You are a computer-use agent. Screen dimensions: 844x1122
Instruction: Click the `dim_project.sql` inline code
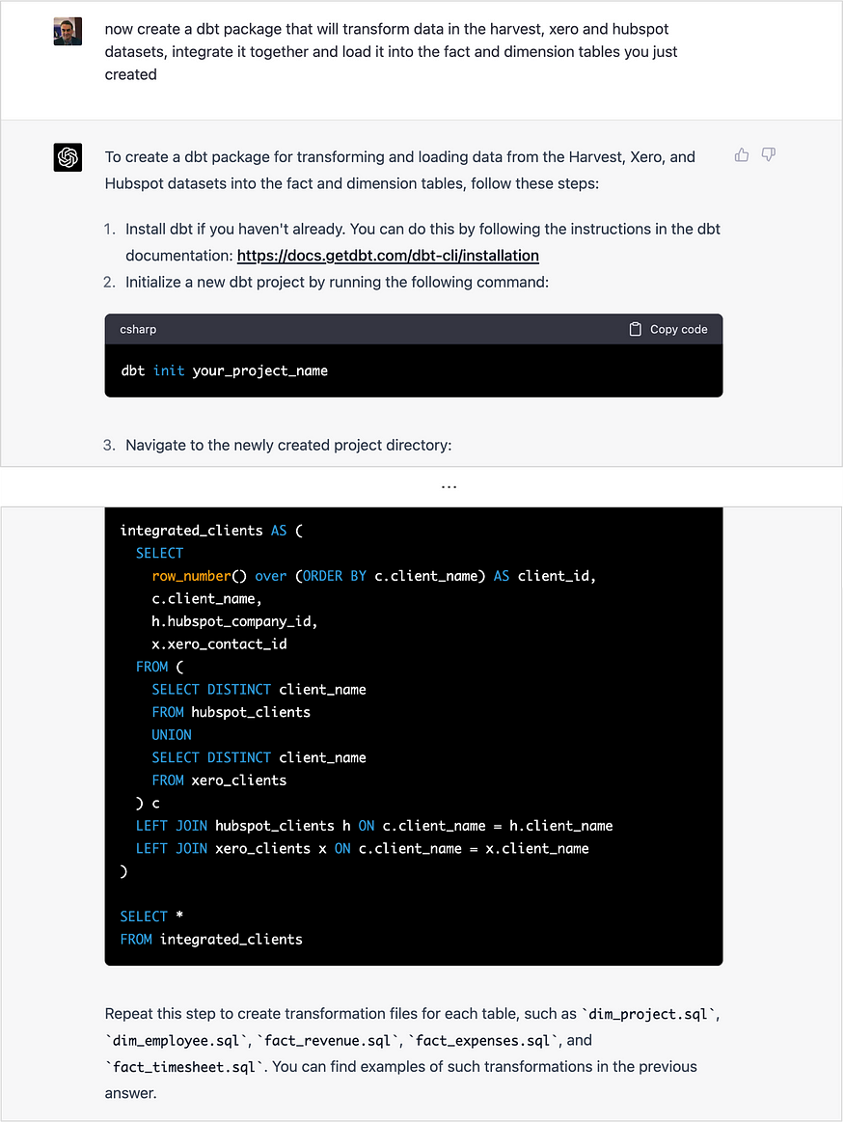coord(650,1014)
